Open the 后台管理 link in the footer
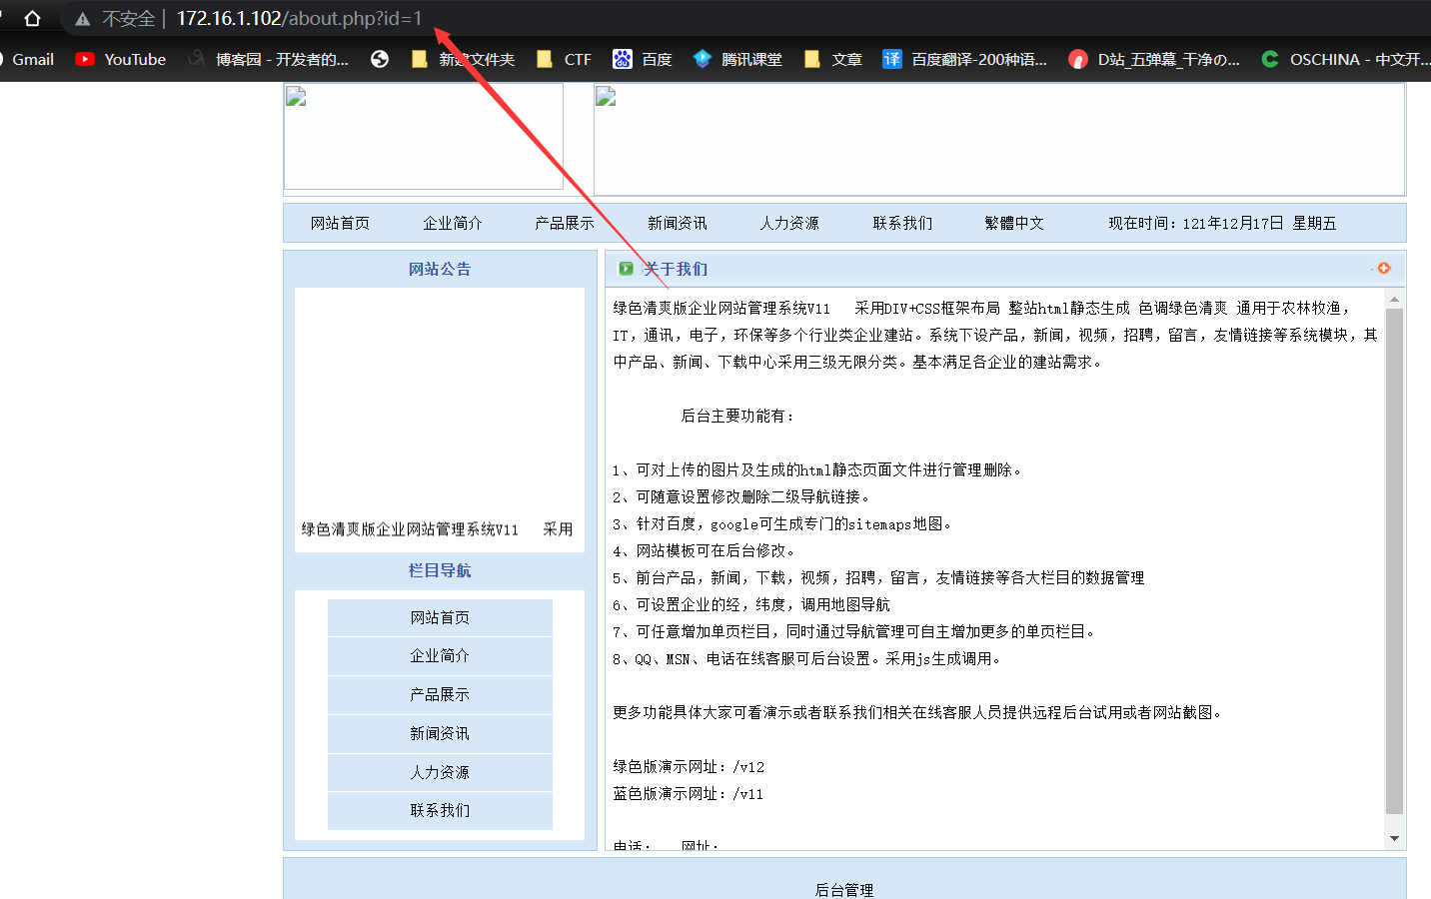 point(844,890)
